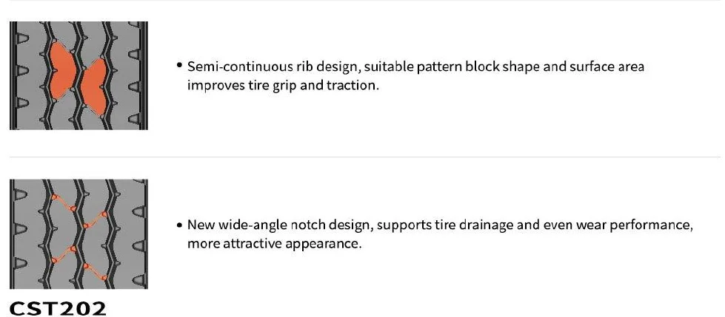Click bullet point before "New wide-angle notch"
725x317 pixels.
[180, 225]
